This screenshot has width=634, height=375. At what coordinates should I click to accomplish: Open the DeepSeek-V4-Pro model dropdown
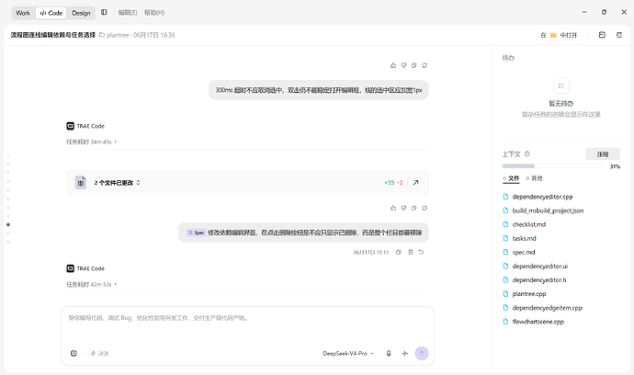click(348, 353)
